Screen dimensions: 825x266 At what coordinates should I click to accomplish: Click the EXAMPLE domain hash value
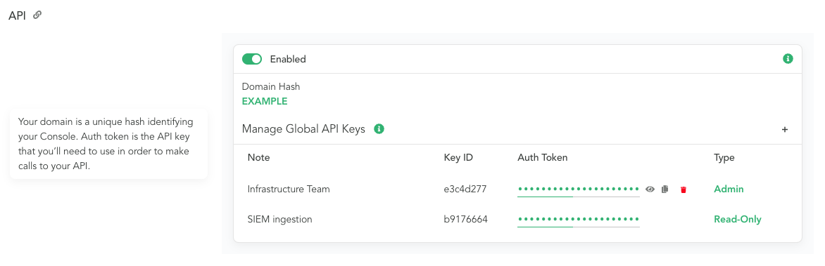coord(265,101)
